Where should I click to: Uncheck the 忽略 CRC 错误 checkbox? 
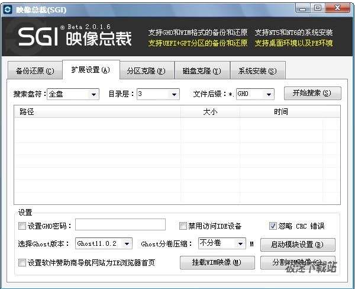point(273,226)
